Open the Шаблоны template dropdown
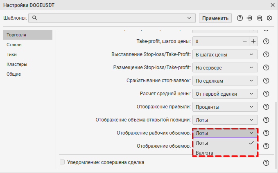This screenshot has width=278, height=173. pyautogui.click(x=112, y=18)
